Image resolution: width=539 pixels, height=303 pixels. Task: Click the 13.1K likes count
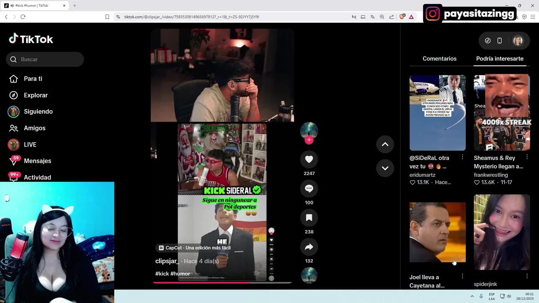pos(419,182)
